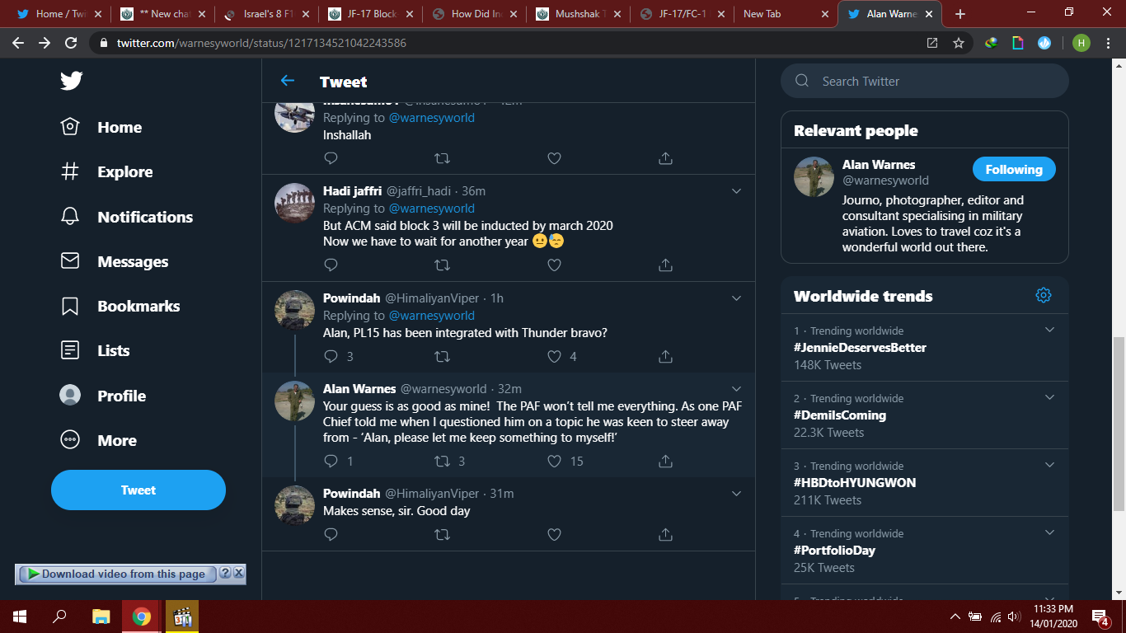Bookmark this page with the star icon
The height and width of the screenshot is (633, 1126).
coord(958,43)
